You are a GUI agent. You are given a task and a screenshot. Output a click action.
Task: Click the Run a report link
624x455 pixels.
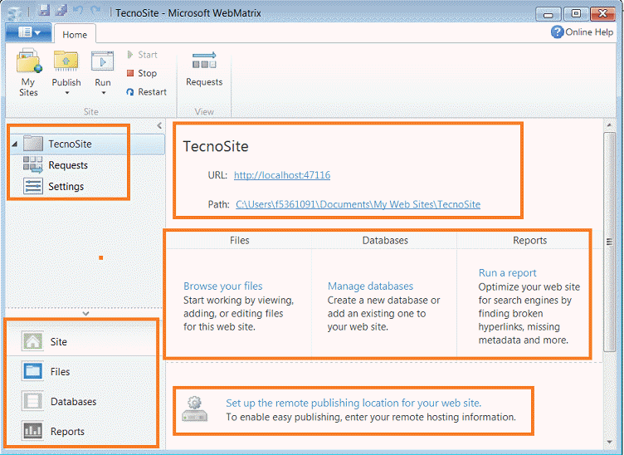click(507, 272)
